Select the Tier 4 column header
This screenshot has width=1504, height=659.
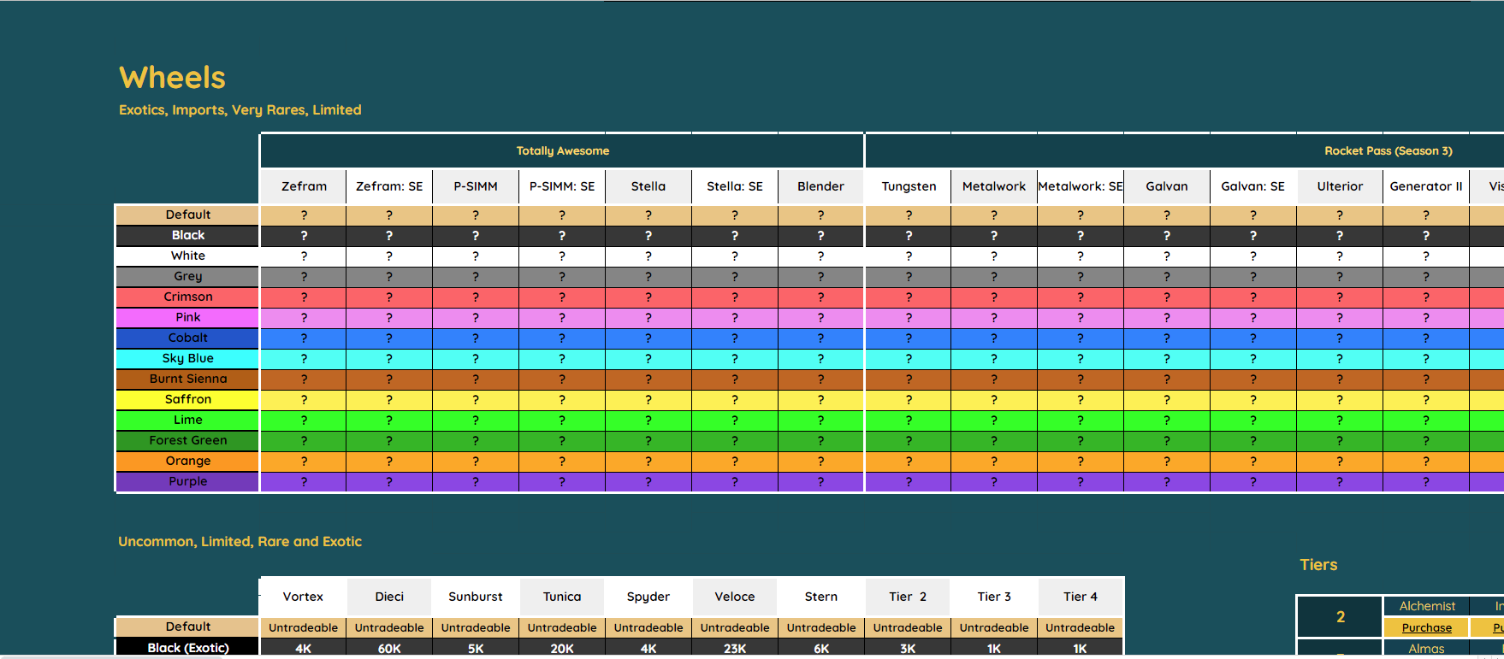point(1081,597)
